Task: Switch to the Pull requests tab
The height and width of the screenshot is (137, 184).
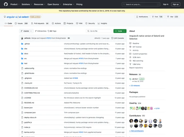Action: tap(40, 24)
